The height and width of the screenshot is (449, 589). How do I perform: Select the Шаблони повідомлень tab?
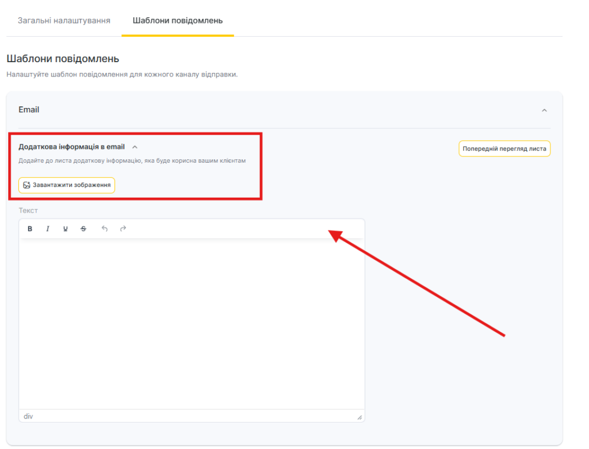click(x=177, y=21)
